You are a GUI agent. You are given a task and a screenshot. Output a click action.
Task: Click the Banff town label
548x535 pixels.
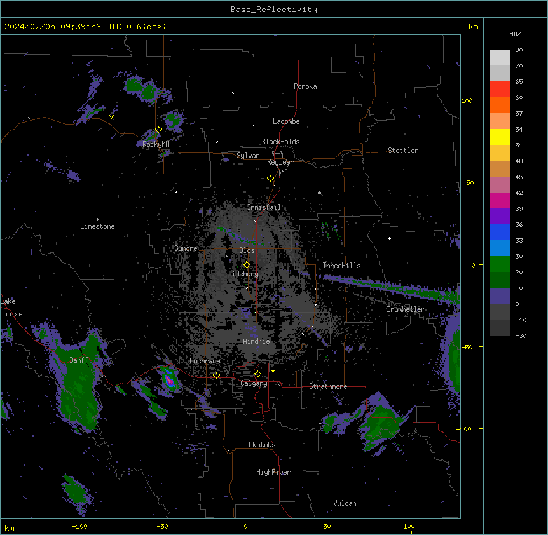pyautogui.click(x=79, y=360)
